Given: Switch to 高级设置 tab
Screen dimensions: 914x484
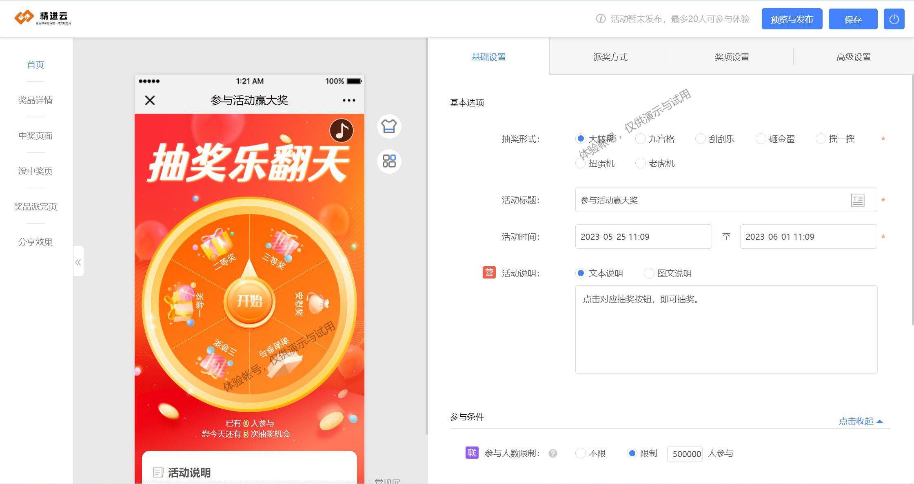Looking at the screenshot, I should point(854,57).
